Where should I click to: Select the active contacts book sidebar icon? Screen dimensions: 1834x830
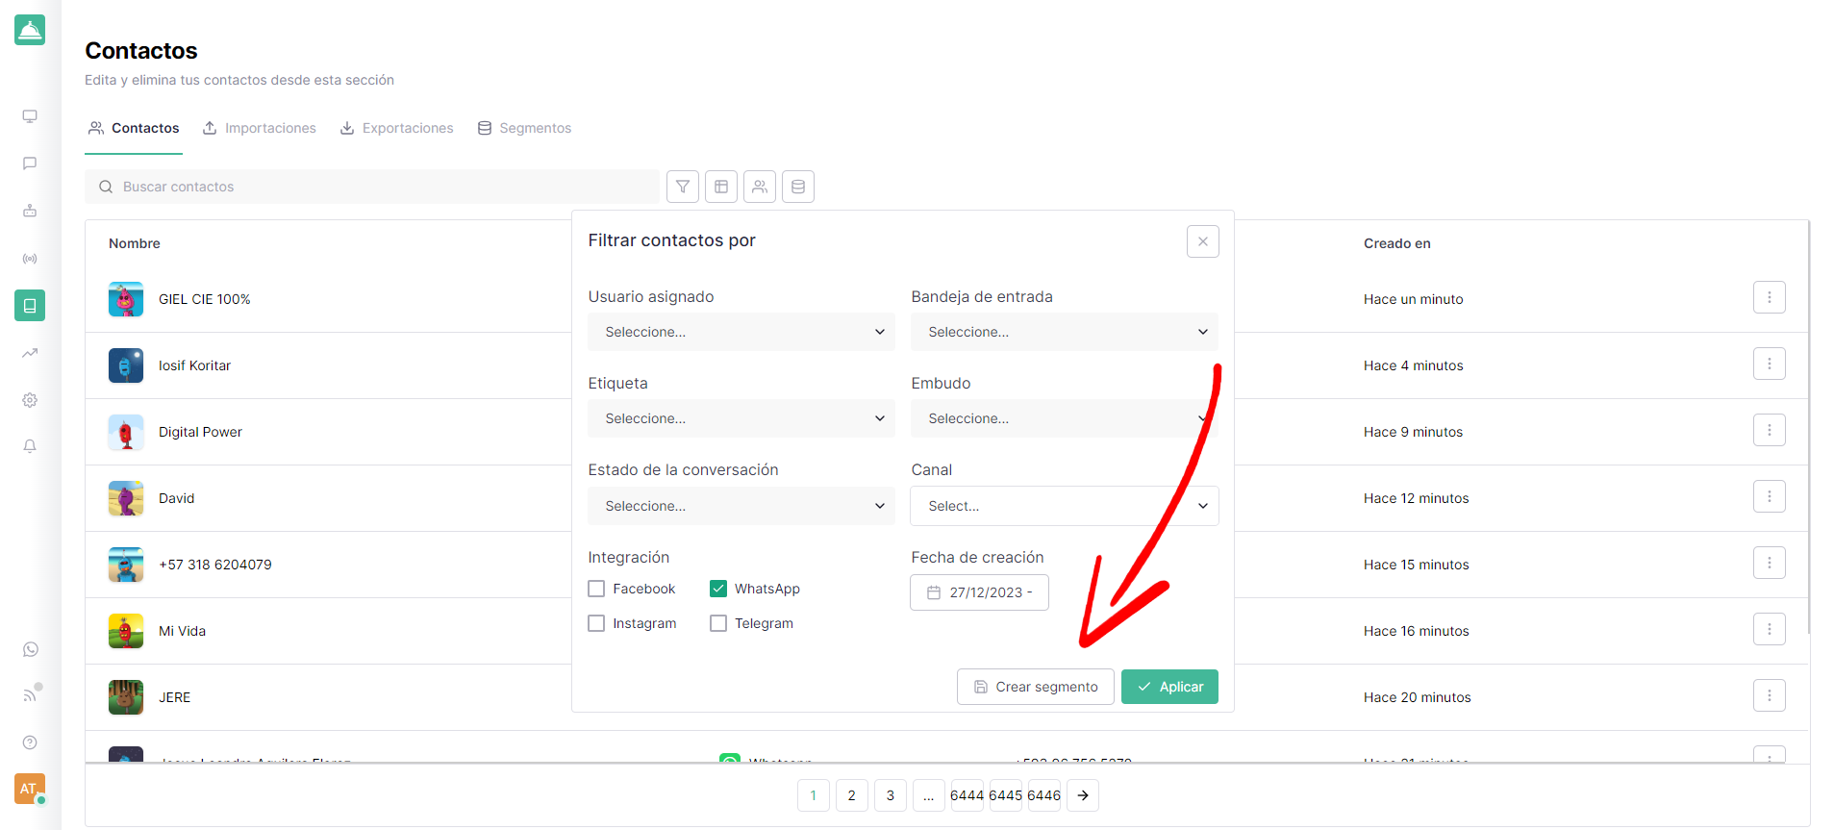point(30,306)
